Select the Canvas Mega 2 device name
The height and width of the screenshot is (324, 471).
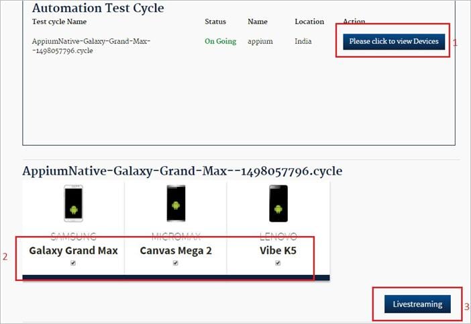[175, 250]
